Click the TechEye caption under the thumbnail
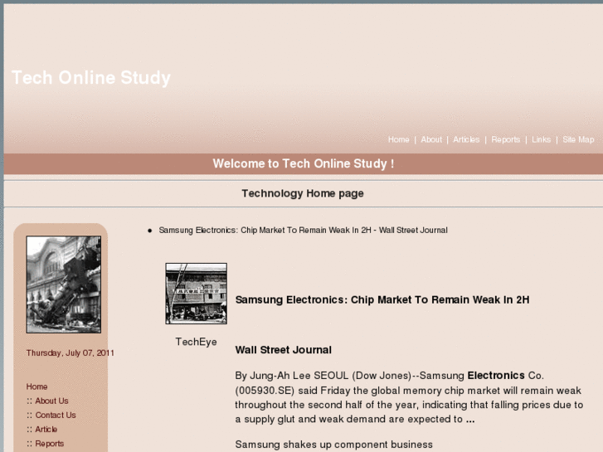603x452 pixels. pos(196,342)
